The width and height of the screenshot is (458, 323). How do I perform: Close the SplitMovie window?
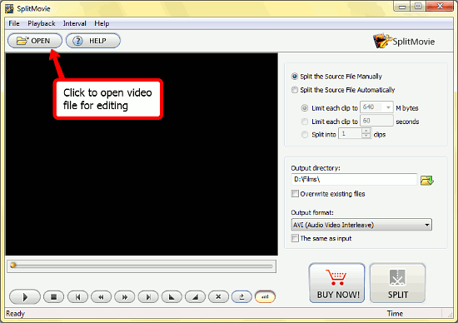440,6
